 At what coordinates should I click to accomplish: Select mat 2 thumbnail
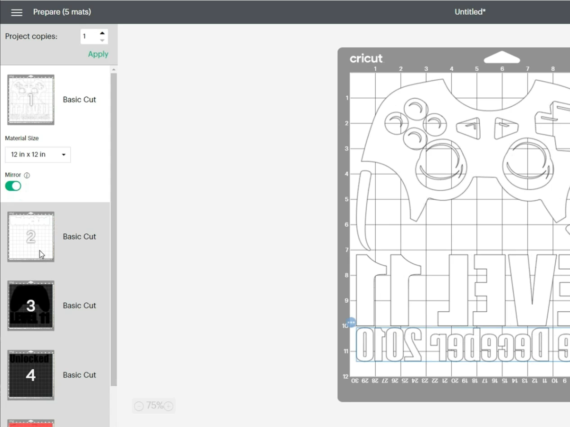(31, 236)
